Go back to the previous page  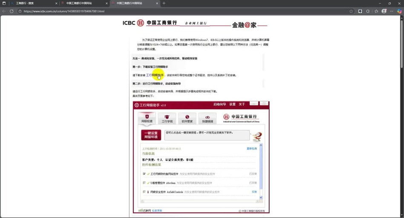click(4, 11)
